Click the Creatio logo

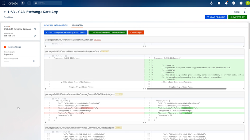(x=13, y=3)
